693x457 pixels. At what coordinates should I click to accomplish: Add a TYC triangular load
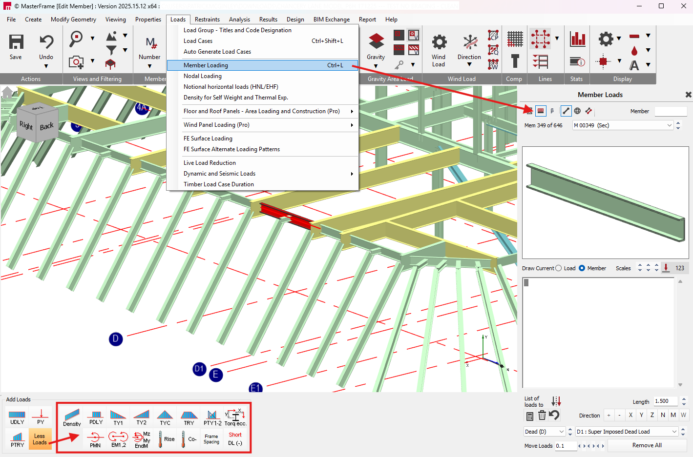pyautogui.click(x=165, y=417)
